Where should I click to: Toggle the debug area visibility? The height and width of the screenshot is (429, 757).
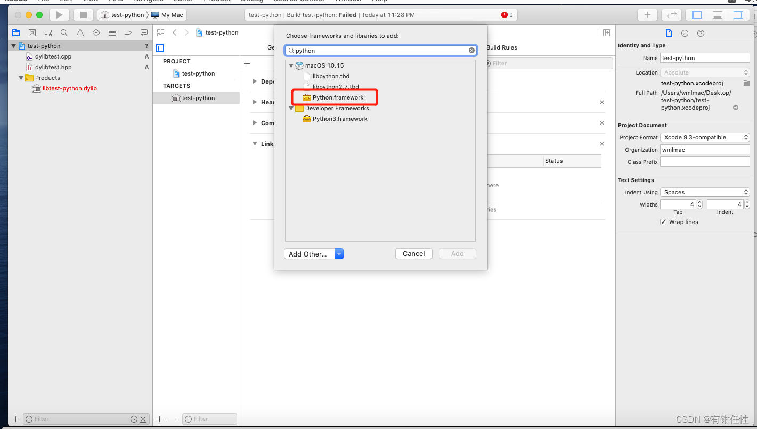[x=718, y=15]
